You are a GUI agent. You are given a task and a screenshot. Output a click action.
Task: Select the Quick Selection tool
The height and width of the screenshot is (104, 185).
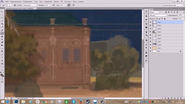pyautogui.click(x=2, y=21)
